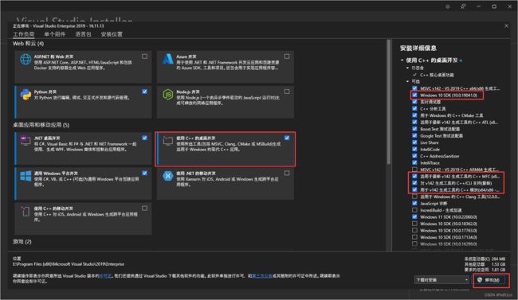Uncheck the Python development workload
This screenshot has width=518, height=300.
click(145, 92)
